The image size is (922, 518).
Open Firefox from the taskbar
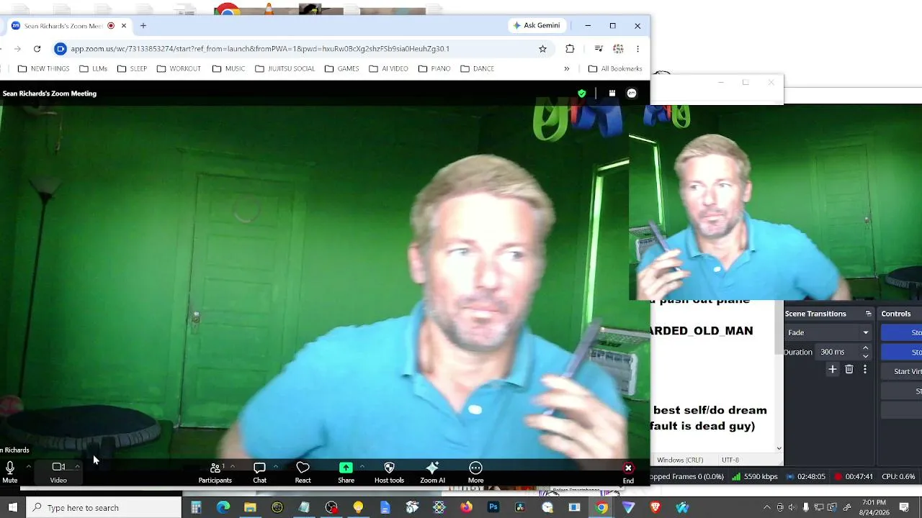(x=466, y=508)
